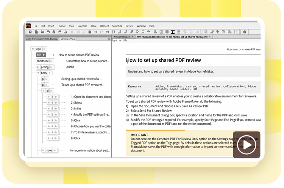Click the Paste clipboard icon
Screen dimensions: 284x188
(90, 32)
